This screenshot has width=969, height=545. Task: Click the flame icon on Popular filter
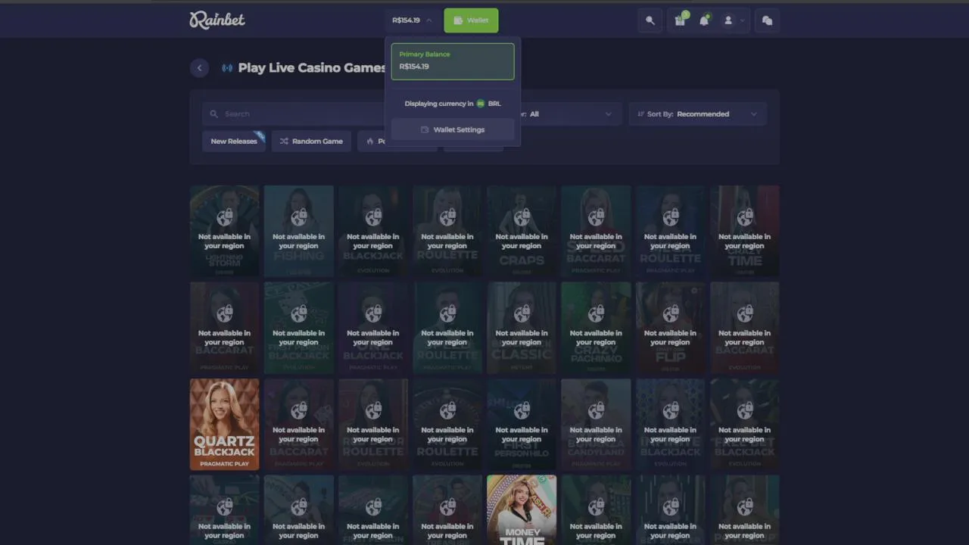pos(370,141)
